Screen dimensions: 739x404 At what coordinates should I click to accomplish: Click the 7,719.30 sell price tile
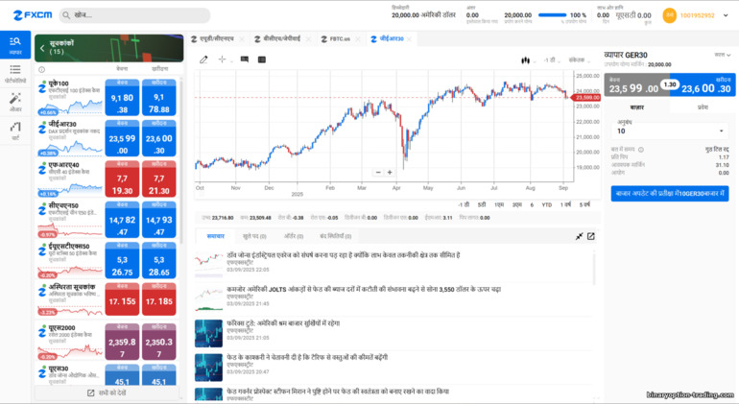tap(122, 179)
